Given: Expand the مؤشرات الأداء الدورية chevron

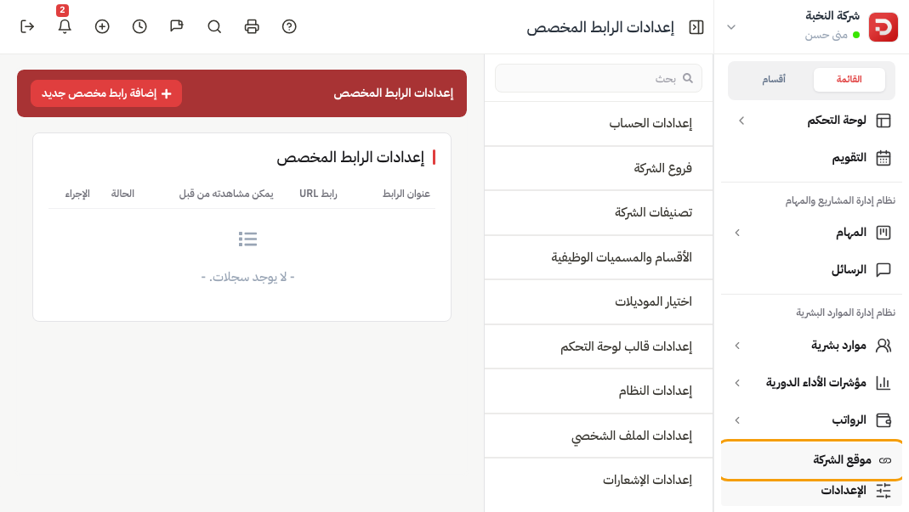Looking at the screenshot, I should (737, 383).
